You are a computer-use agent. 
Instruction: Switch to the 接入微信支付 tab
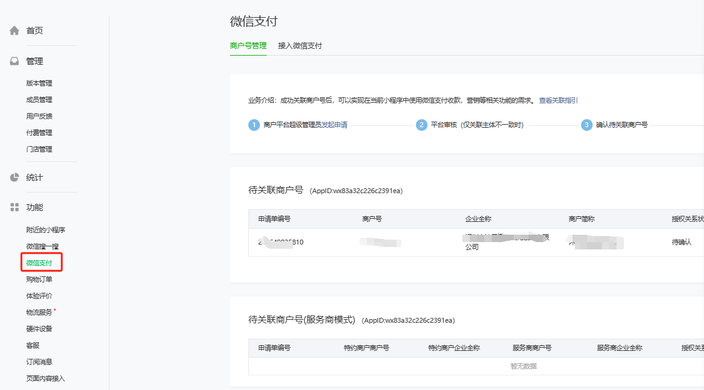tap(300, 46)
